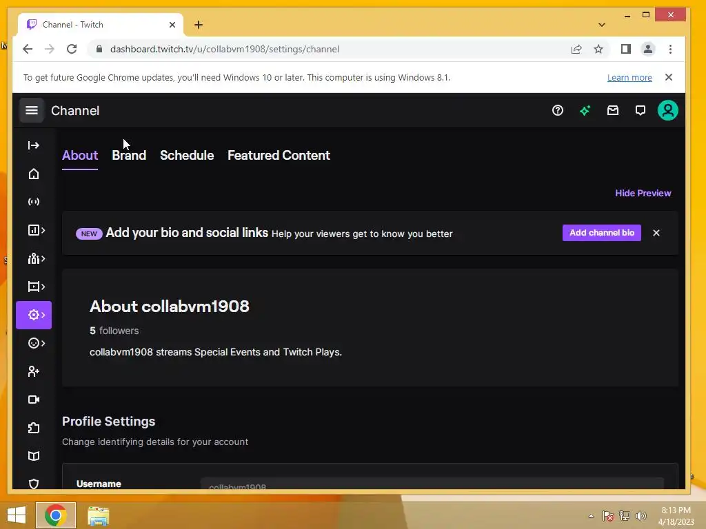706x529 pixels.
Task: Click the Learn more update link
Action: pos(629,77)
